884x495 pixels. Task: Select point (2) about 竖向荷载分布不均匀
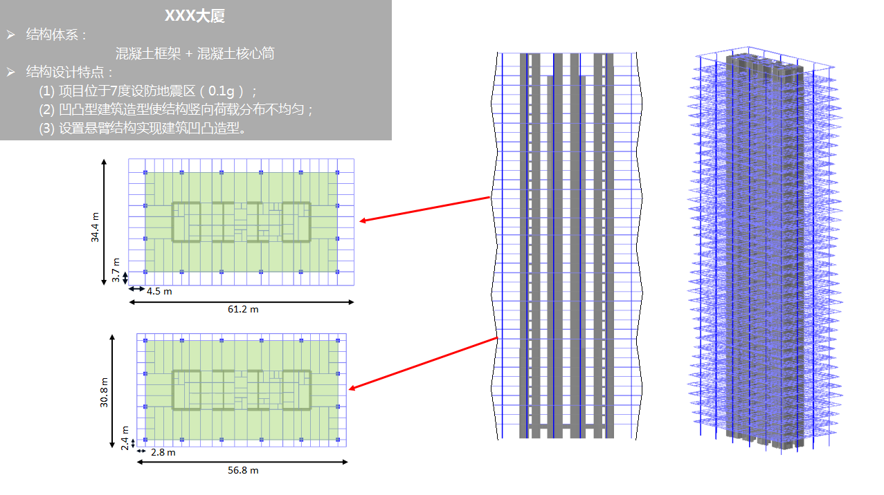pos(177,109)
